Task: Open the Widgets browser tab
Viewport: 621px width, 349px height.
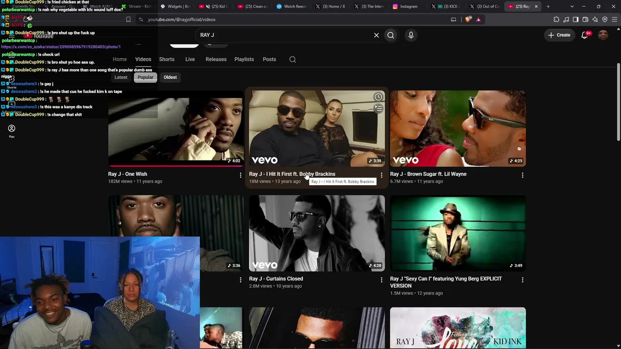Action: tap(177, 6)
